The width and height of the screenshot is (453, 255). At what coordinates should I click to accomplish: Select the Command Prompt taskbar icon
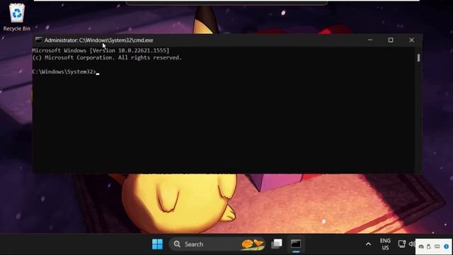pyautogui.click(x=296, y=244)
